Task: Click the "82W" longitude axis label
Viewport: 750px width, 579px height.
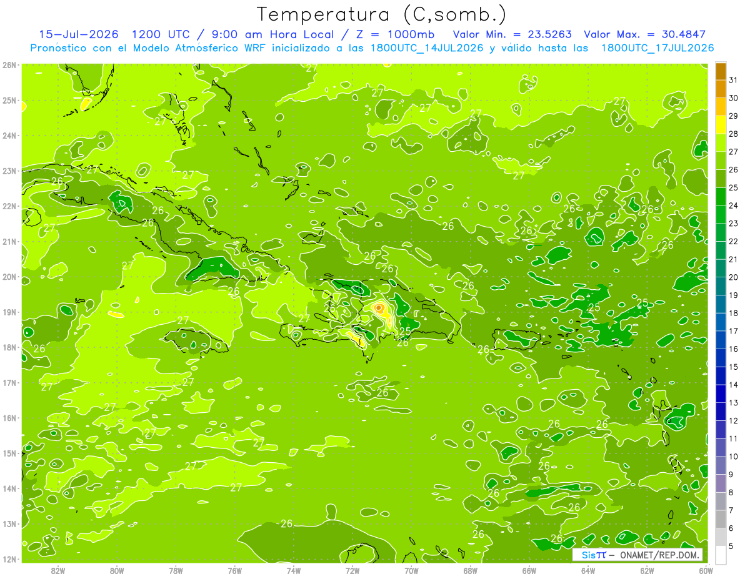Action: click(x=58, y=570)
